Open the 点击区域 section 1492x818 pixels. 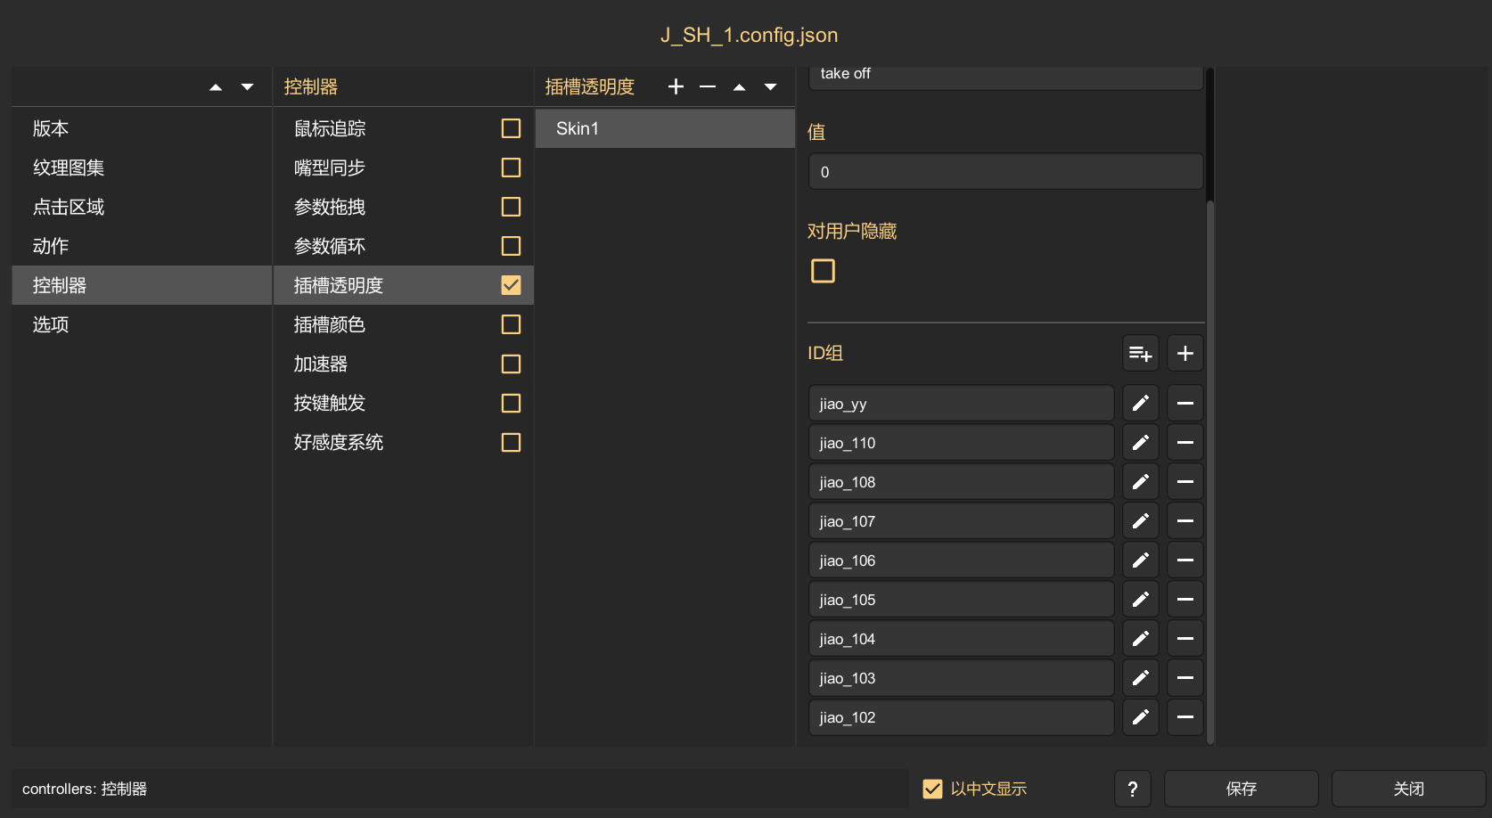pyautogui.click(x=142, y=207)
